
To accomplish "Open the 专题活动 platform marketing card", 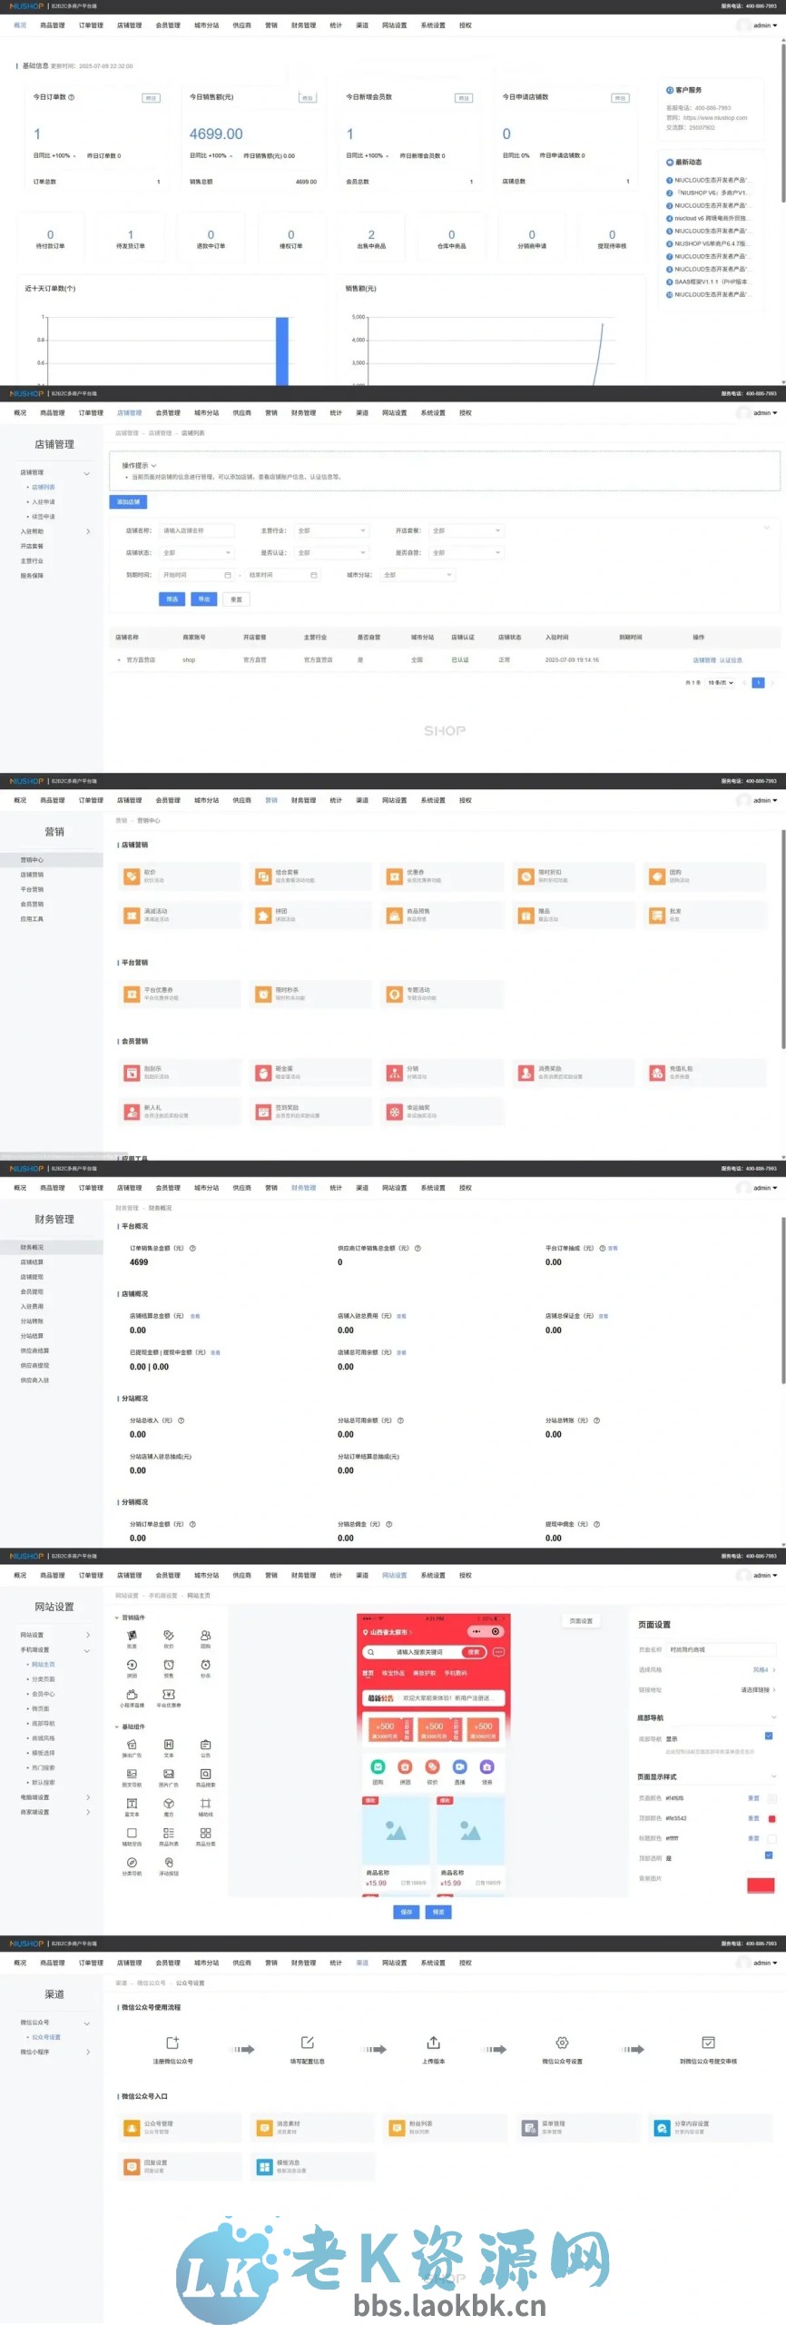I will (x=442, y=994).
